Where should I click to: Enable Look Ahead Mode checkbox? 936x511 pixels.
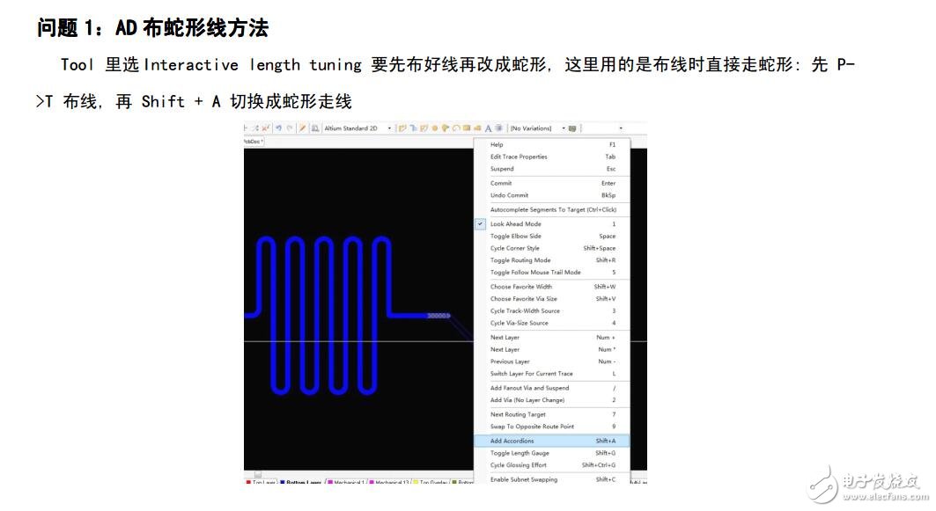[x=480, y=223]
